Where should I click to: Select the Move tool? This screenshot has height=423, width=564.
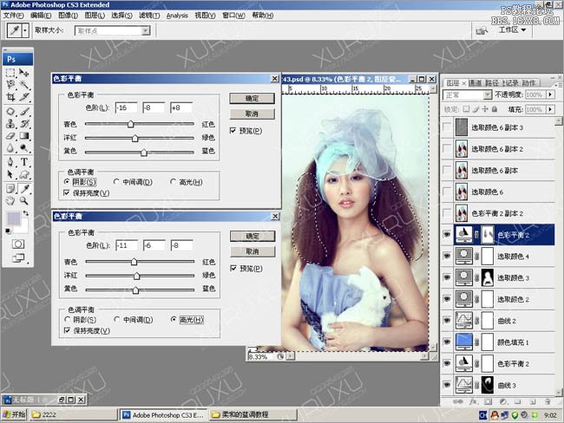tap(24, 73)
